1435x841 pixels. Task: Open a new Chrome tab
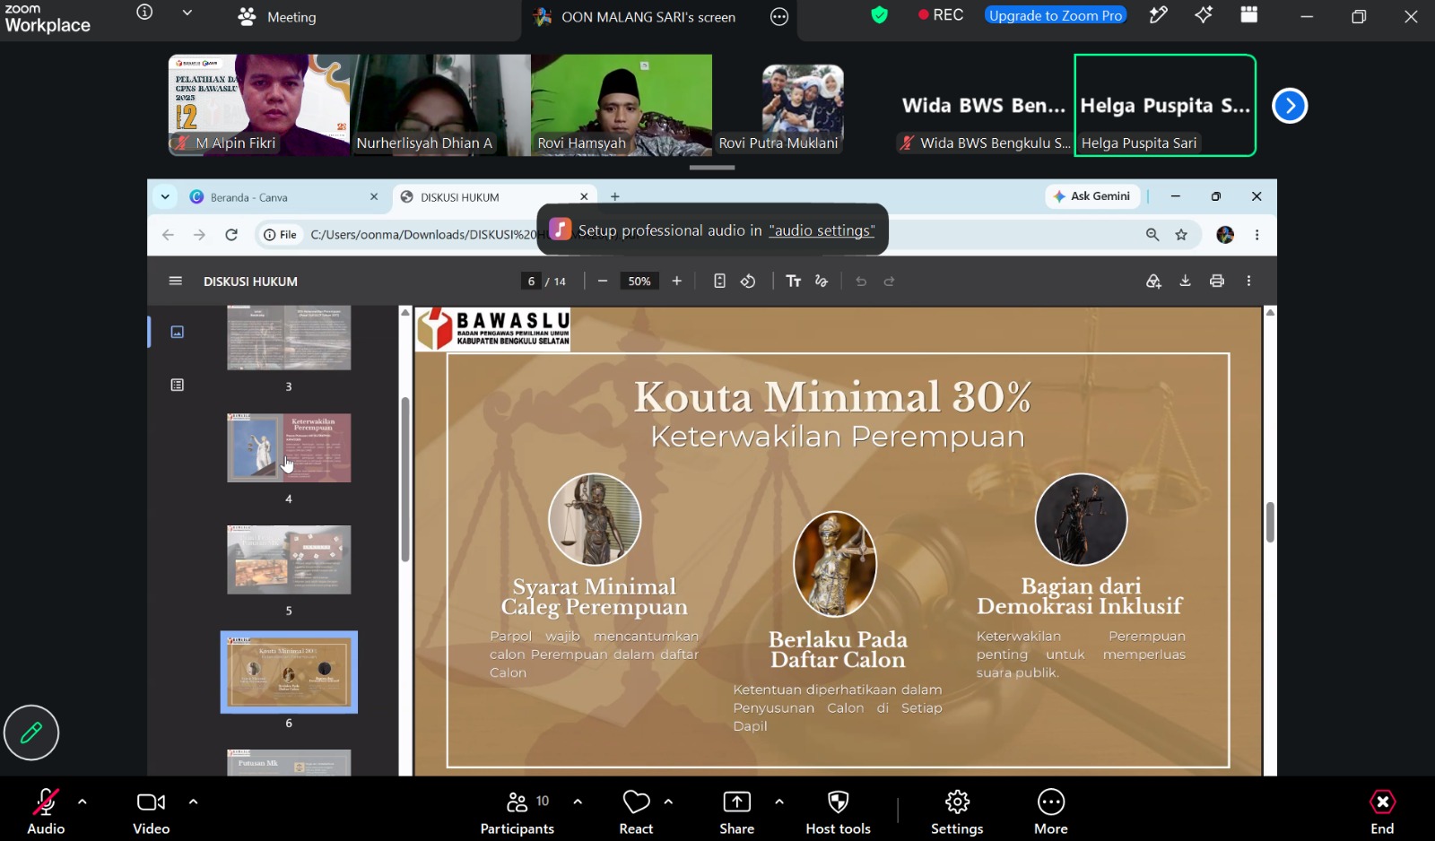point(615,196)
